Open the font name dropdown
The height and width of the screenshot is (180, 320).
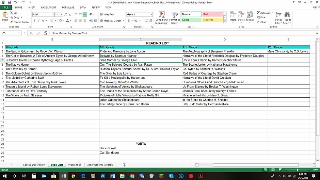(x=53, y=14)
